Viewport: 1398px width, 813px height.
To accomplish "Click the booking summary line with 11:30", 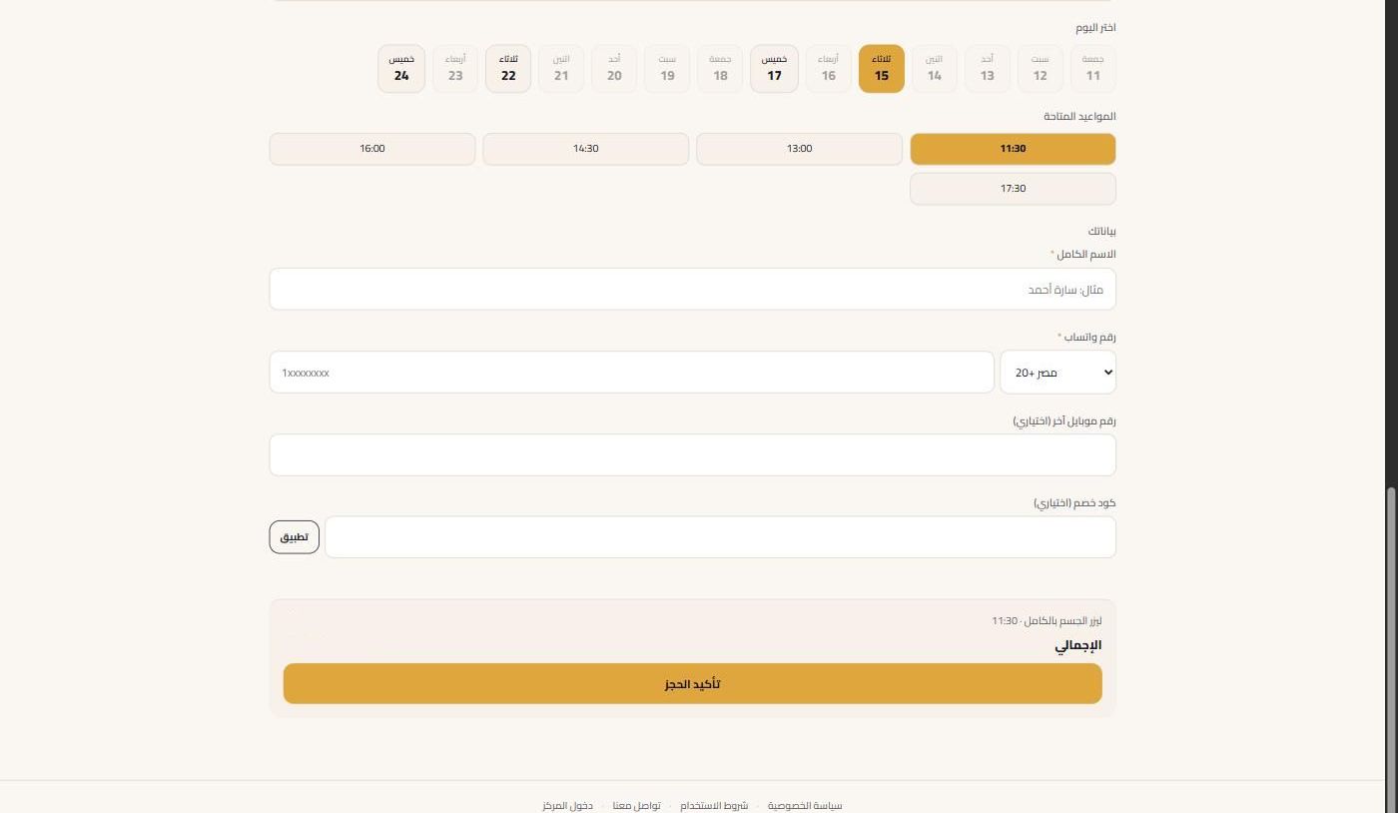I will pos(1047,621).
